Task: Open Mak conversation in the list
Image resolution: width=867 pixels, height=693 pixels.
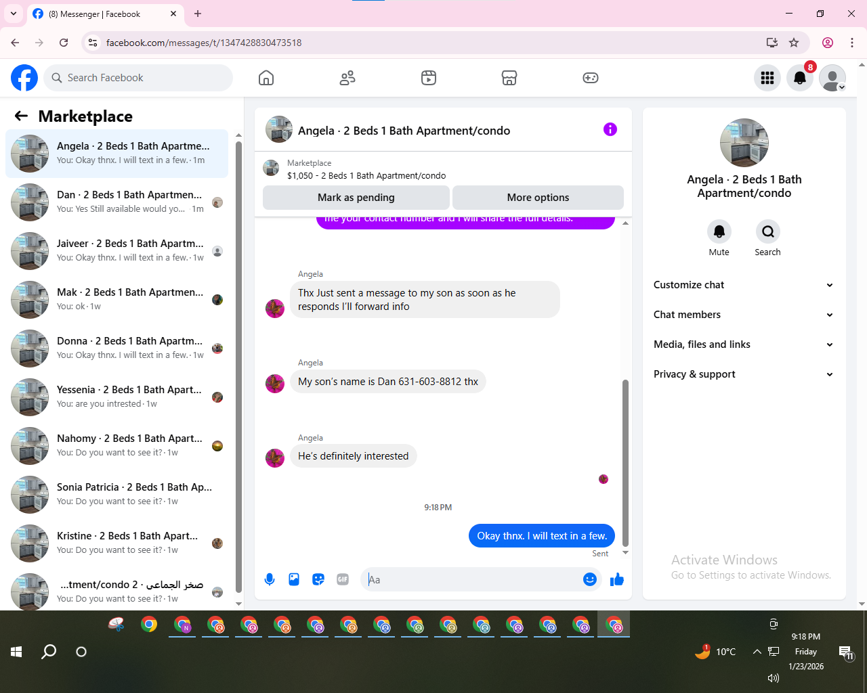Action: point(117,300)
